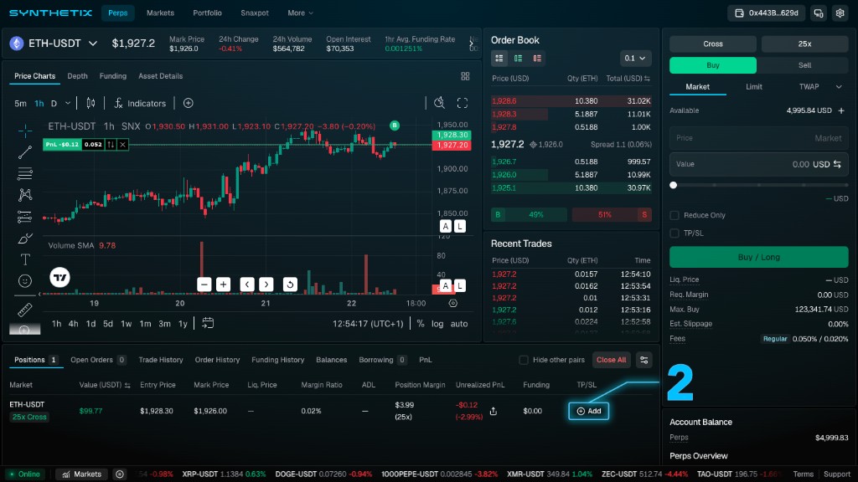Click the device sync icon in header
The image size is (858, 482).
click(x=819, y=13)
